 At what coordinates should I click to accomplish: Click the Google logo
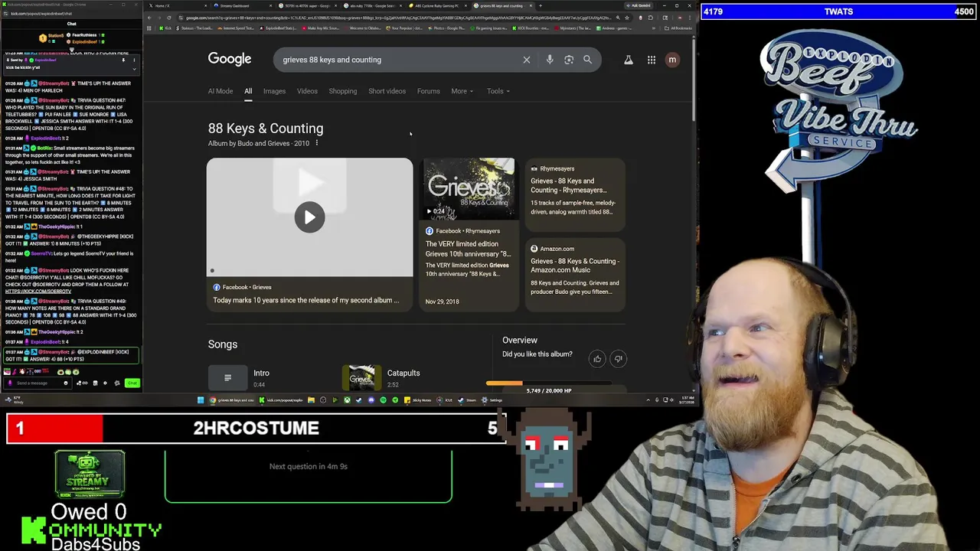click(230, 60)
